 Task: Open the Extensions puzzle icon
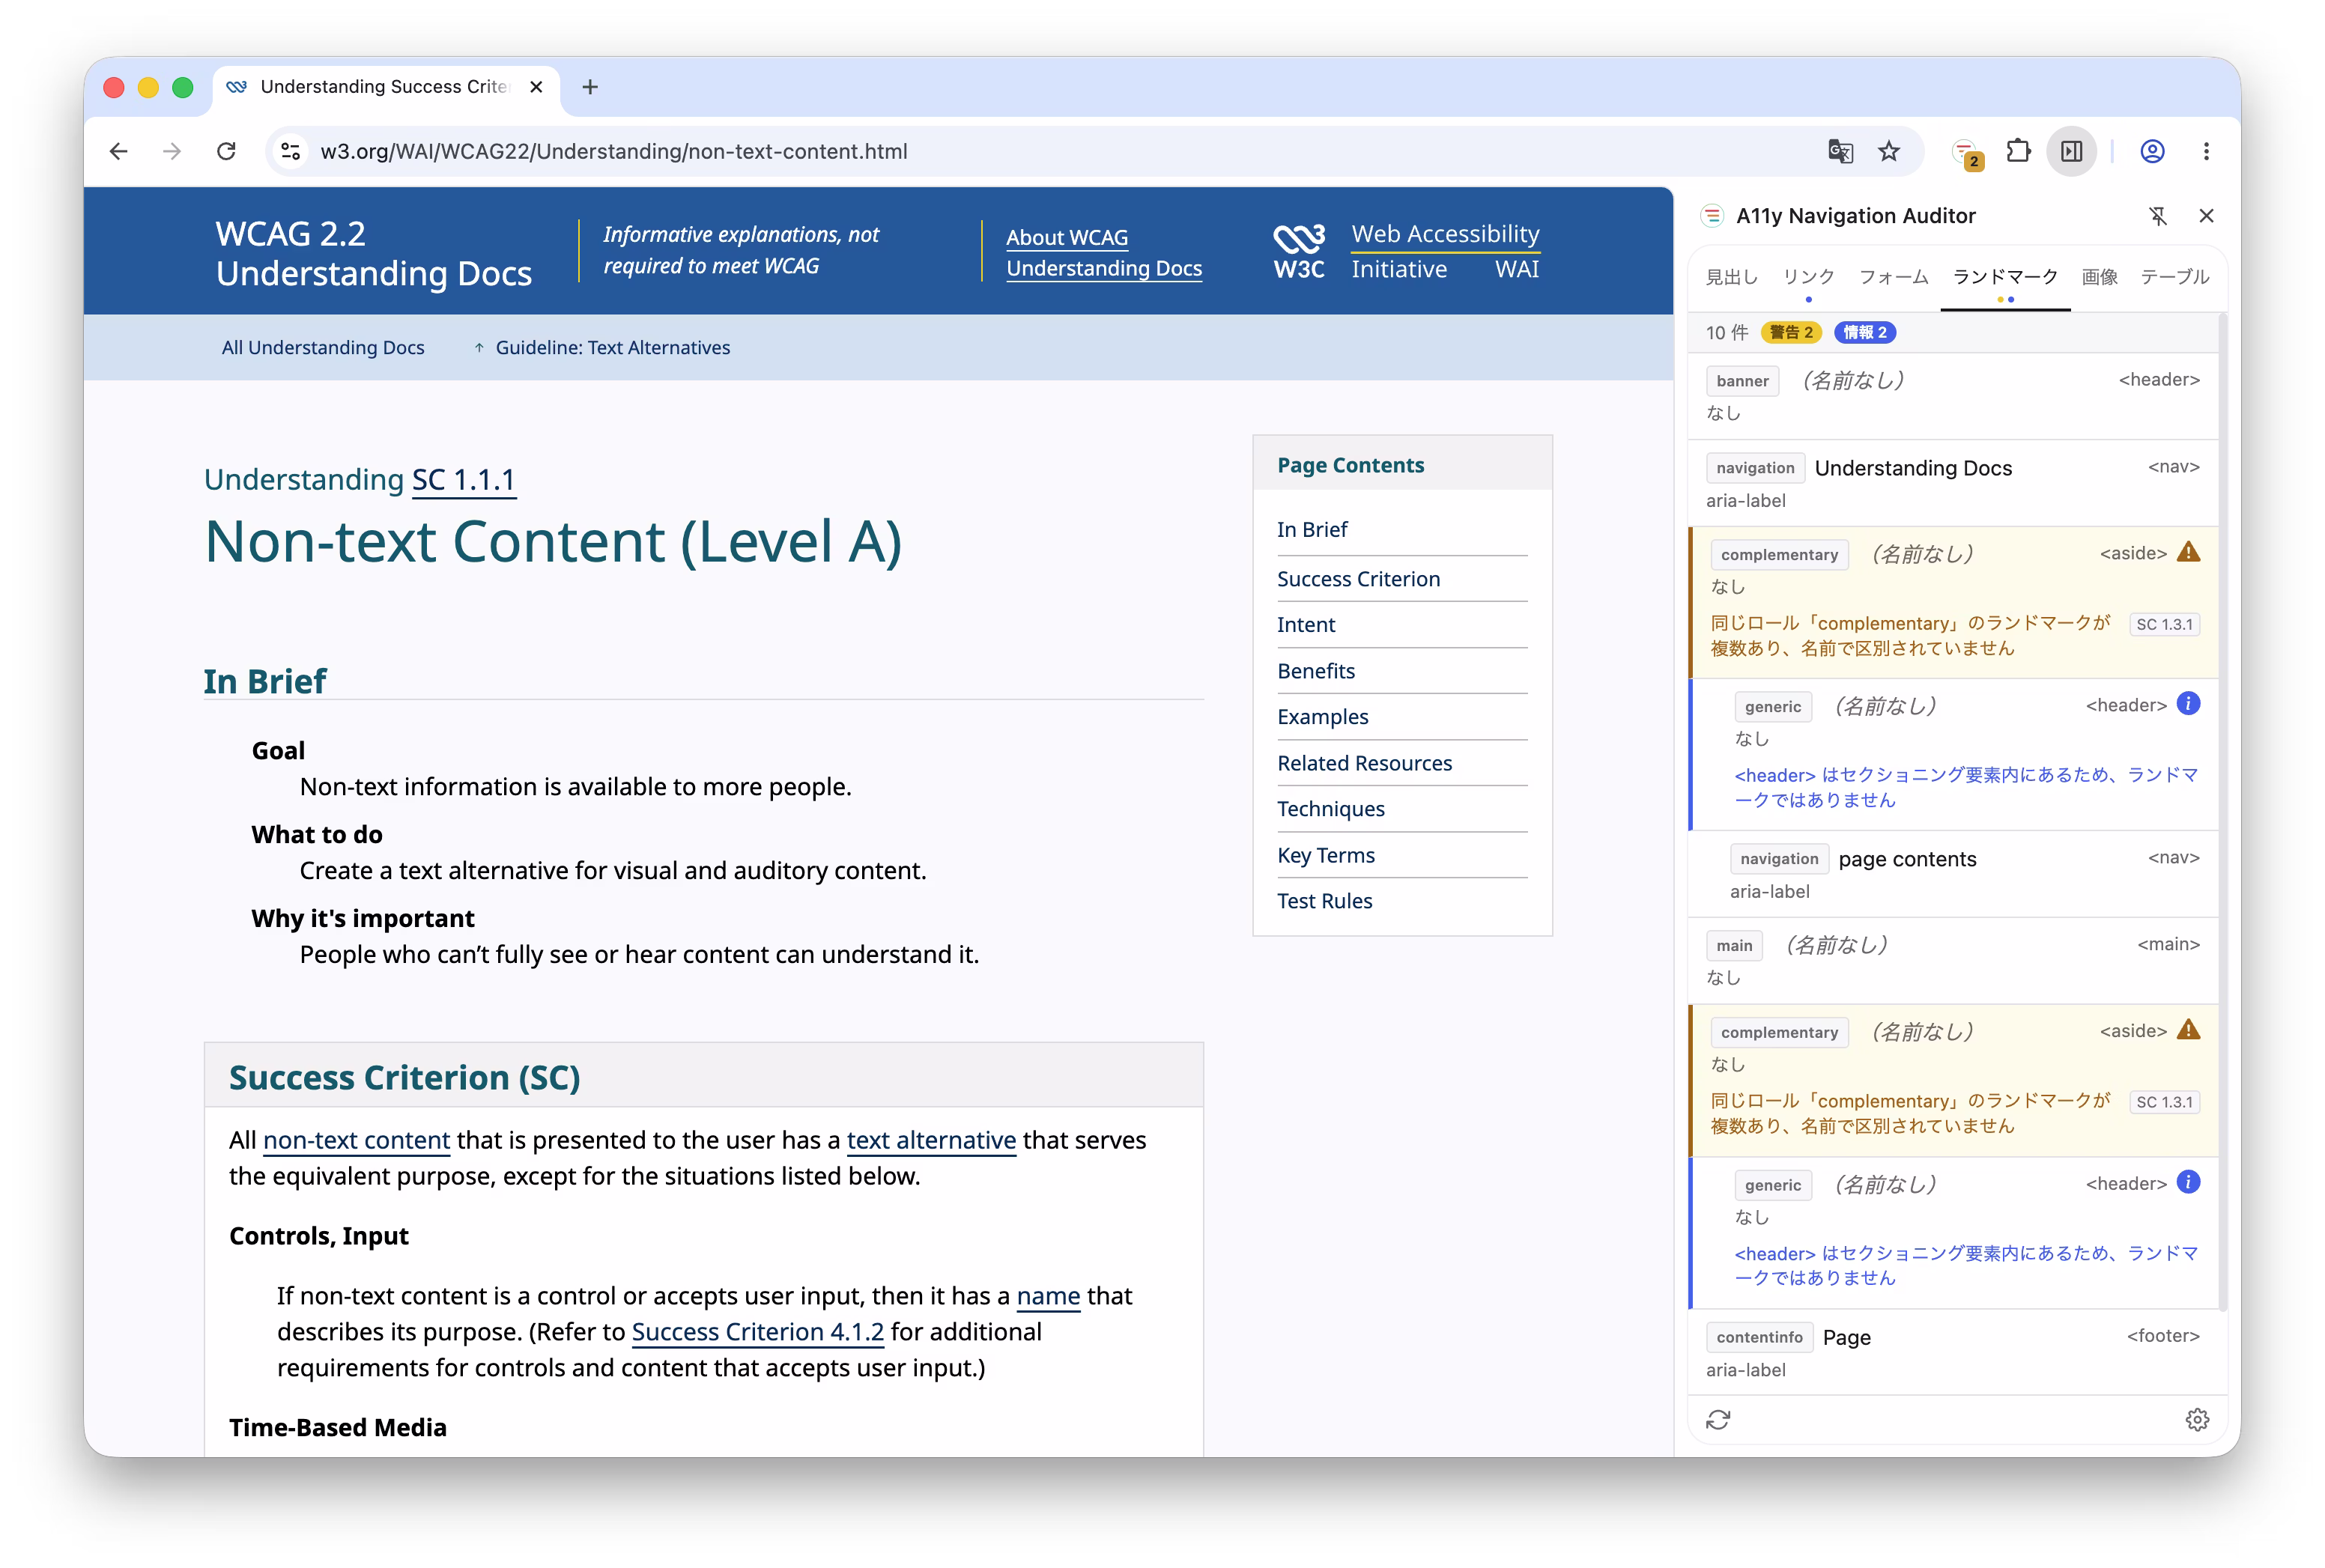click(x=2018, y=151)
